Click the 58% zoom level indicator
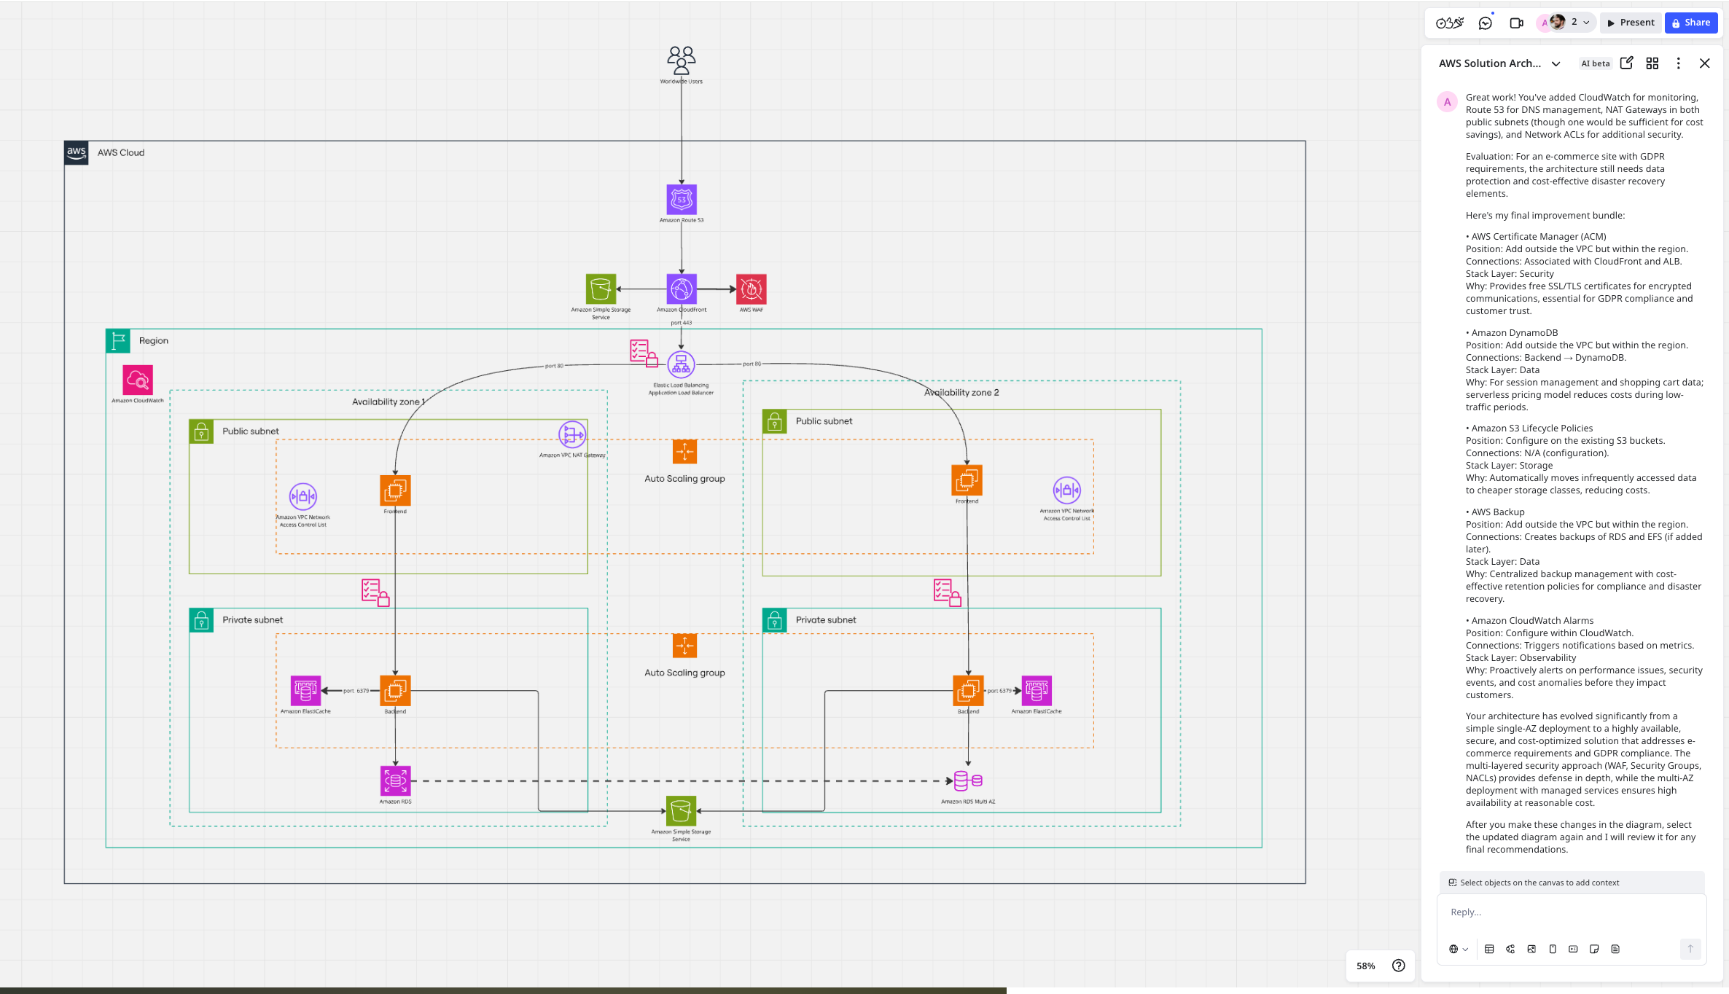This screenshot has height=994, width=1729. coord(1365,966)
